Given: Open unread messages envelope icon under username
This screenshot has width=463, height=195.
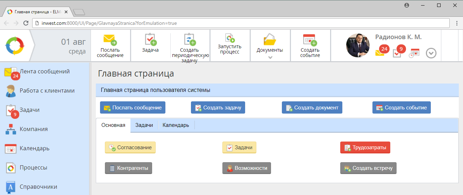Looking at the screenshot, I should pos(380,52).
